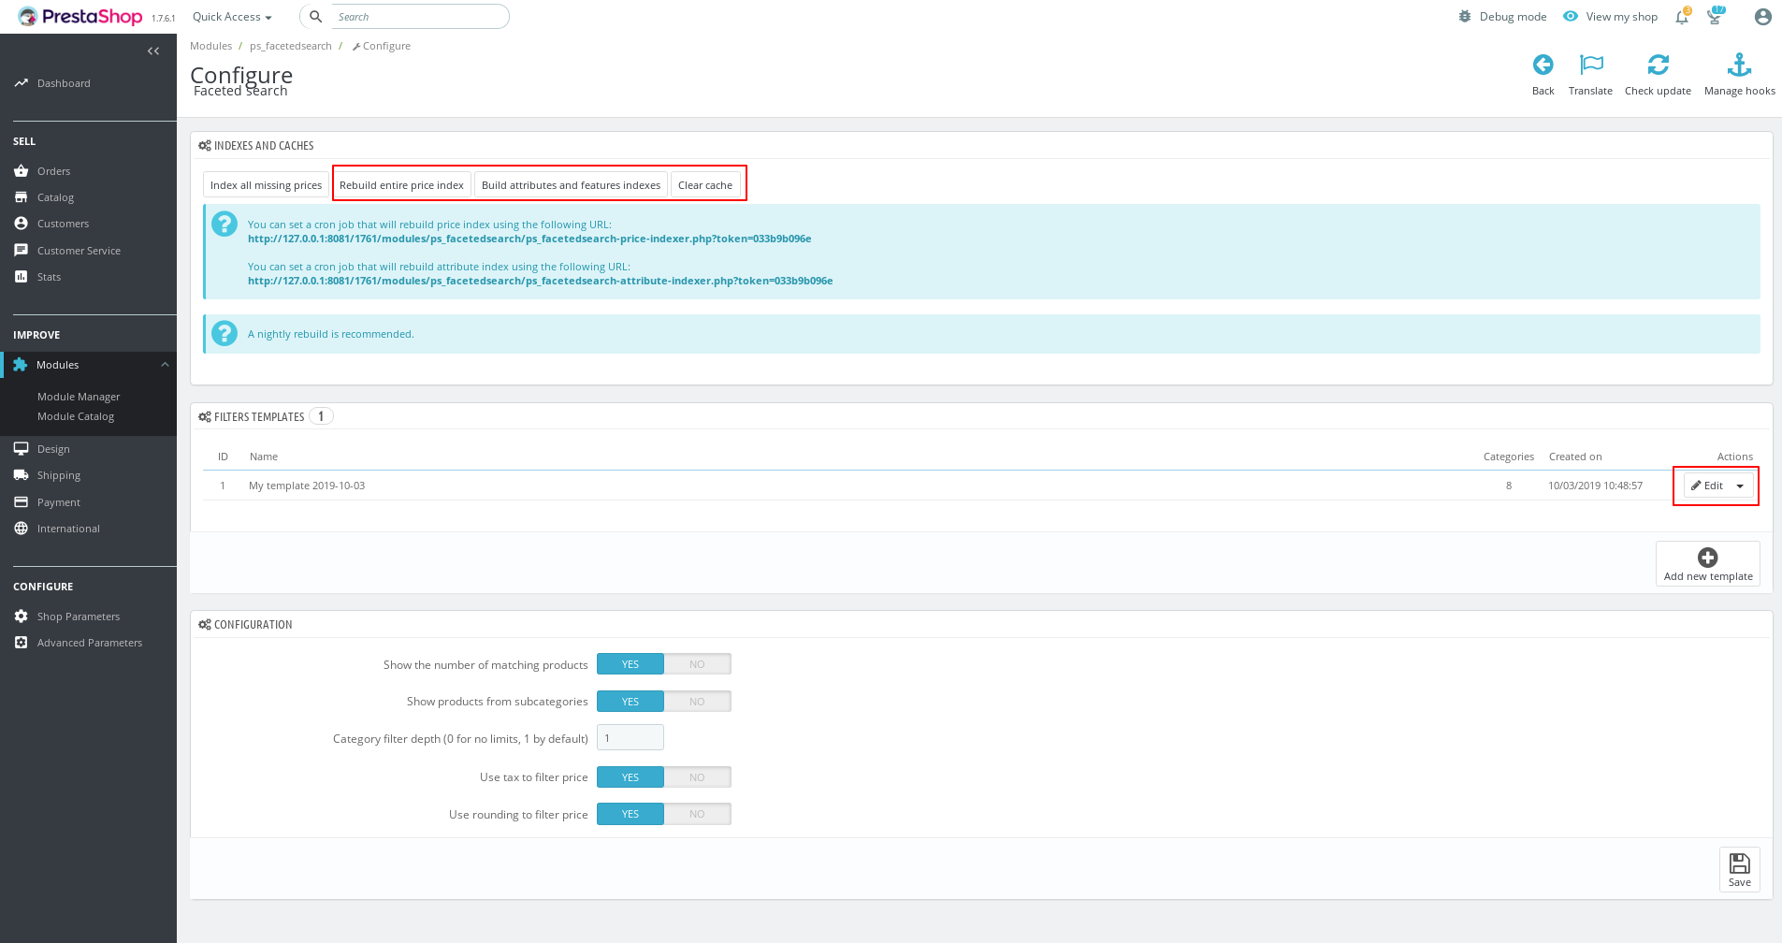
Task: Click the Rebuild entire price index button
Action: (x=401, y=184)
